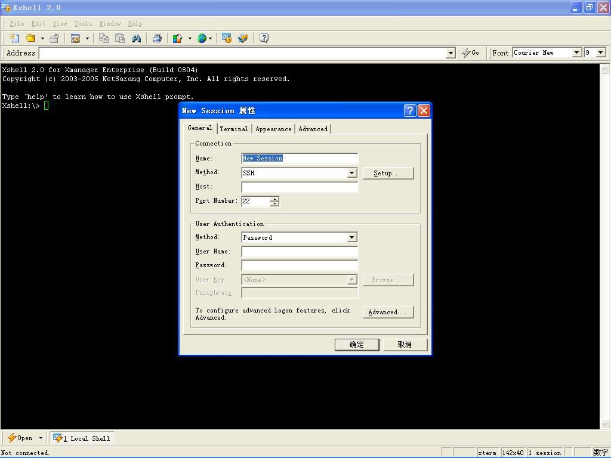This screenshot has width=611, height=458.
Task: Click the color scheme toolbar icon
Action: pyautogui.click(x=178, y=38)
